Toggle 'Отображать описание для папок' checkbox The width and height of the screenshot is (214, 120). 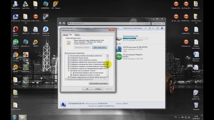click(x=69, y=64)
